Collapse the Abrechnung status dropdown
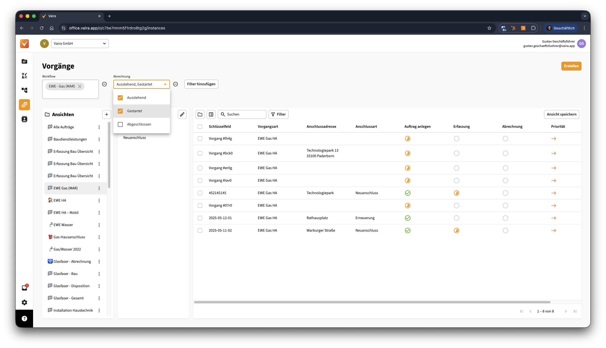Screen dimensions: 606x348 [x=165, y=84]
